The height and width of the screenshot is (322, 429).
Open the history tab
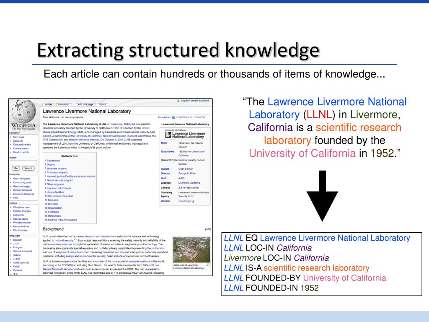click(102, 104)
